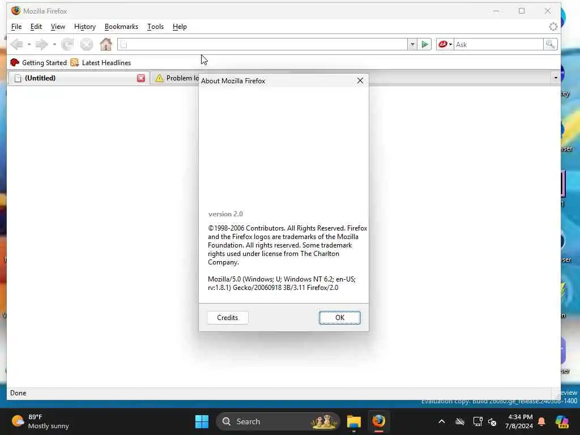Close the About Mozilla Firefox dialog
This screenshot has width=580, height=435.
coord(360,80)
